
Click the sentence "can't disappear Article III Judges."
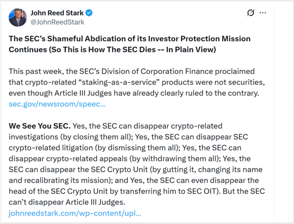[67, 202]
